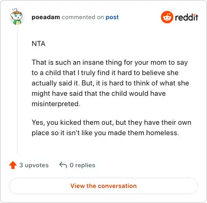Screen dimensions: 207x203
Task: Click the poeadam Snoo avatar
Action: (16, 17)
